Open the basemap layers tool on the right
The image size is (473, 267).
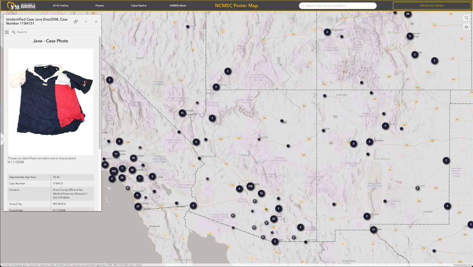[x=466, y=27]
